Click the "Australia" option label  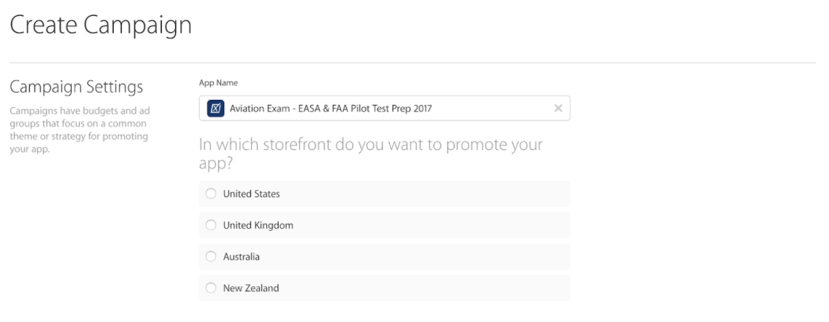click(241, 256)
